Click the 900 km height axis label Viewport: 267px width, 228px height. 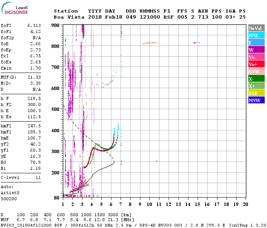(55, 25)
